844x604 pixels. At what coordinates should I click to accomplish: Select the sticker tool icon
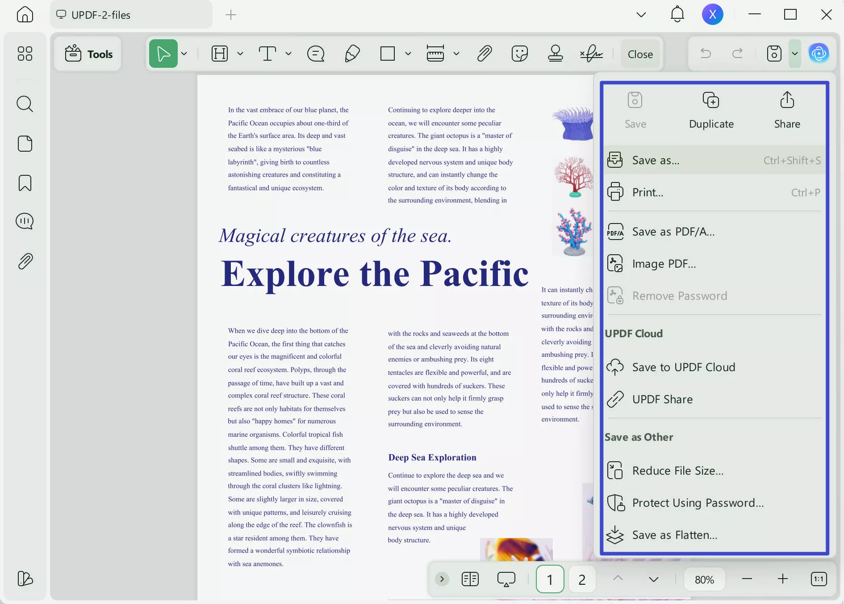click(x=519, y=54)
